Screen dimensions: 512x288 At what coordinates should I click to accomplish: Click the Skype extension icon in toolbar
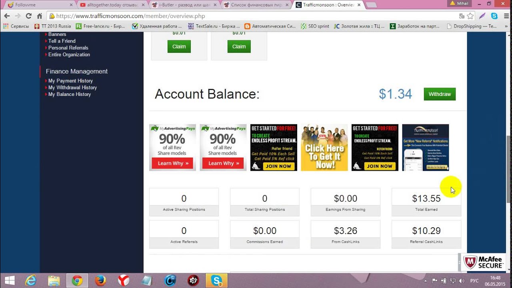pos(494,16)
